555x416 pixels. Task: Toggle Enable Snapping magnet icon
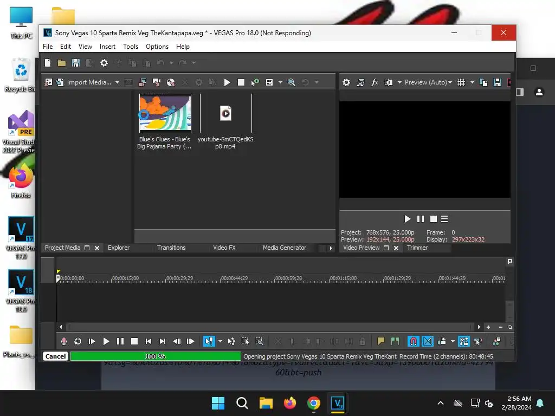[413, 341]
